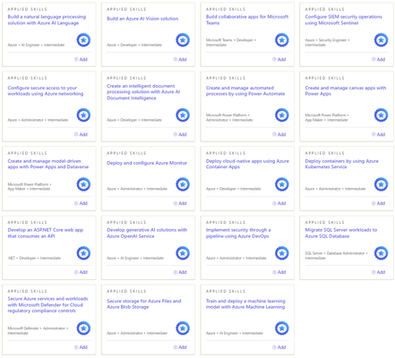
Task: Add the Microsoft Teams collaborative apps skill
Action: point(279,59)
